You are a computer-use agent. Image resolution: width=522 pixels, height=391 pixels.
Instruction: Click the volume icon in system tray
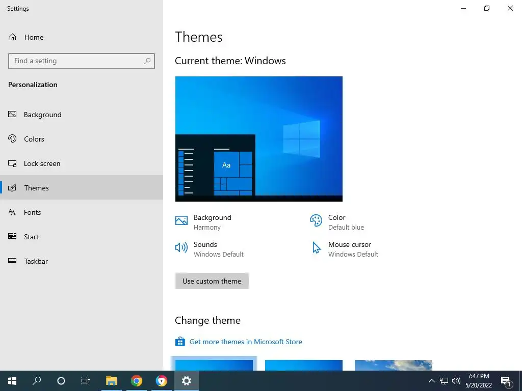(x=456, y=381)
